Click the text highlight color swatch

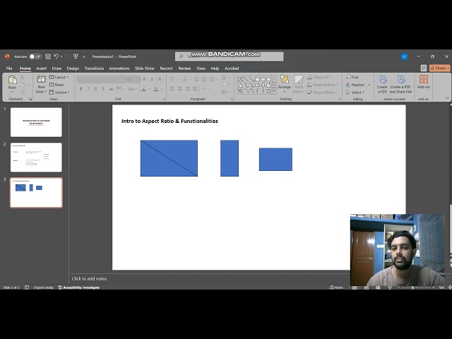144,89
